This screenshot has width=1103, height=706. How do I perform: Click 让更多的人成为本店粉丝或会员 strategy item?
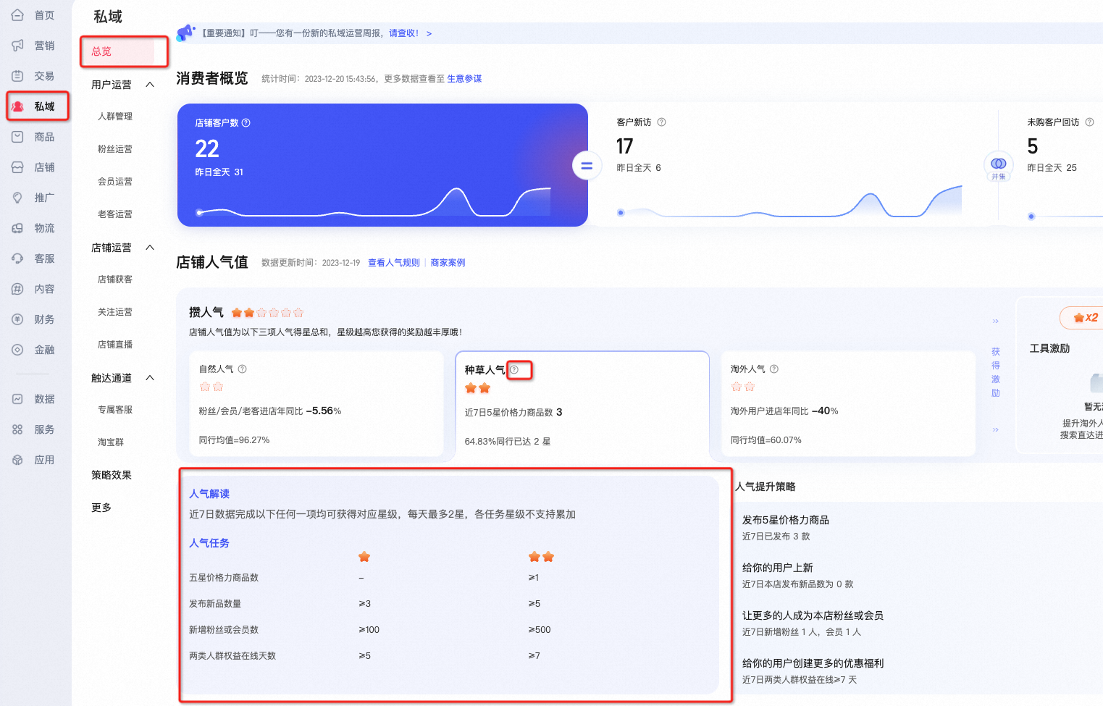pos(813,615)
